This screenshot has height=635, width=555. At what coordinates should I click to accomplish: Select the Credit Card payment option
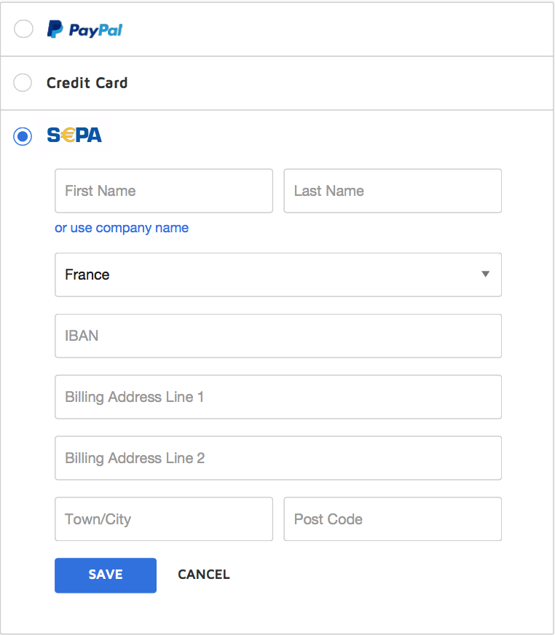point(23,82)
